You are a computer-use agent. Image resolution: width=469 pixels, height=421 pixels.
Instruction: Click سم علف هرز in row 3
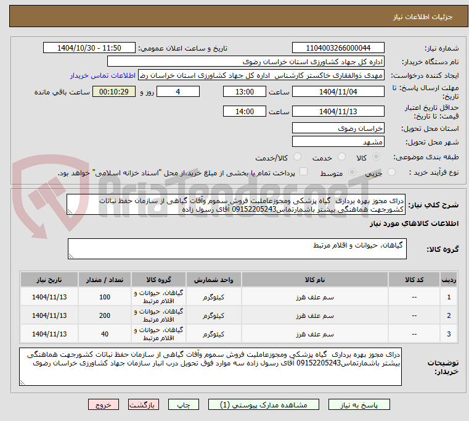coord(315,335)
